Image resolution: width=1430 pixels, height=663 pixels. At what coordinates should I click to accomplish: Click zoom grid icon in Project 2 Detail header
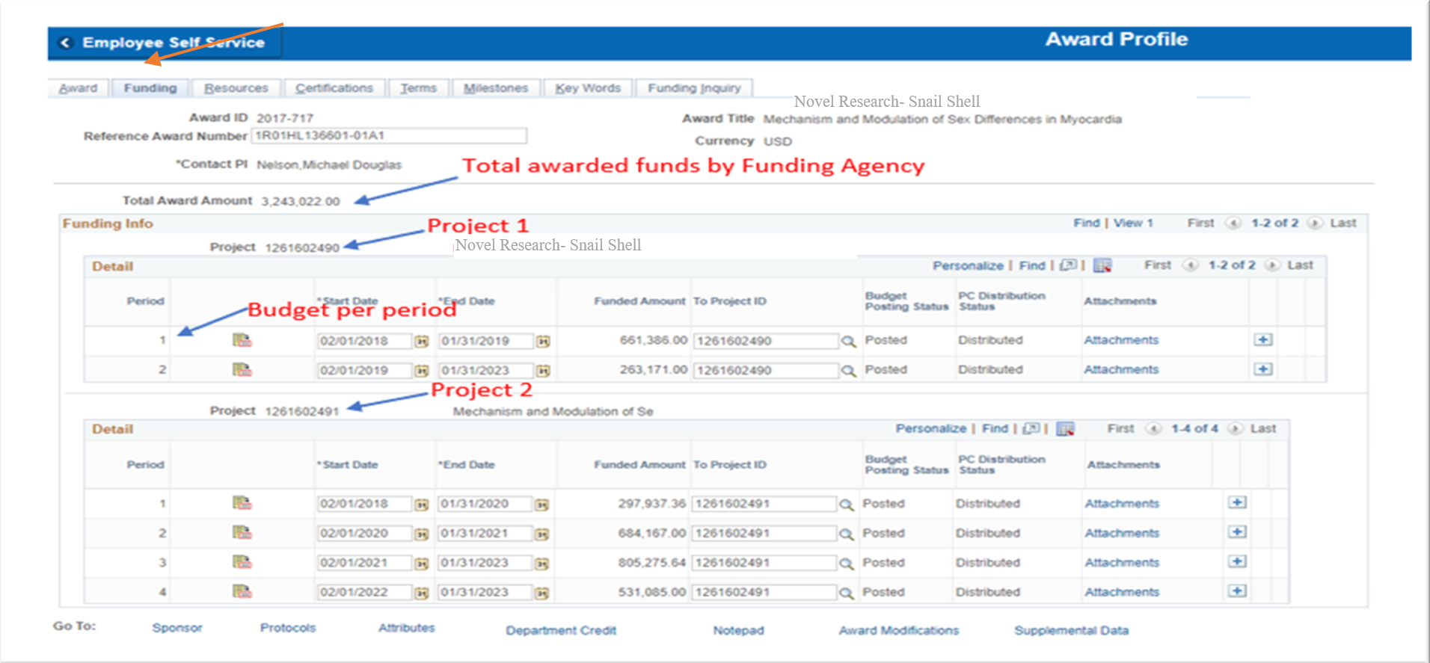[1031, 429]
